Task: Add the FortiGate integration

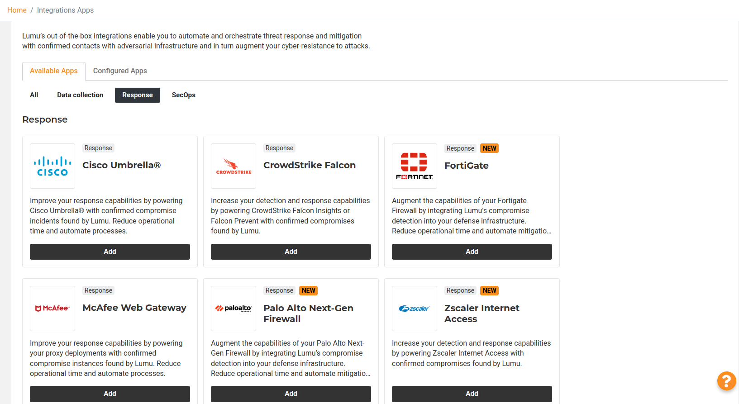Action: point(472,252)
